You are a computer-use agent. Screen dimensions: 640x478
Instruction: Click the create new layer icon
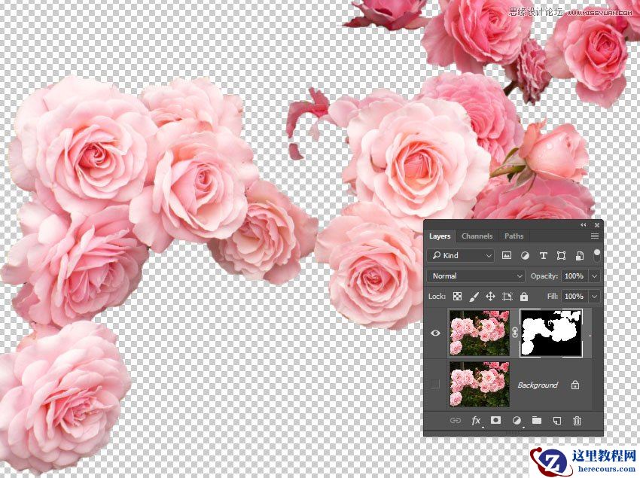tap(556, 420)
